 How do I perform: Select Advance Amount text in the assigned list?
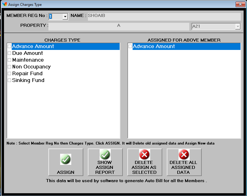154,46
